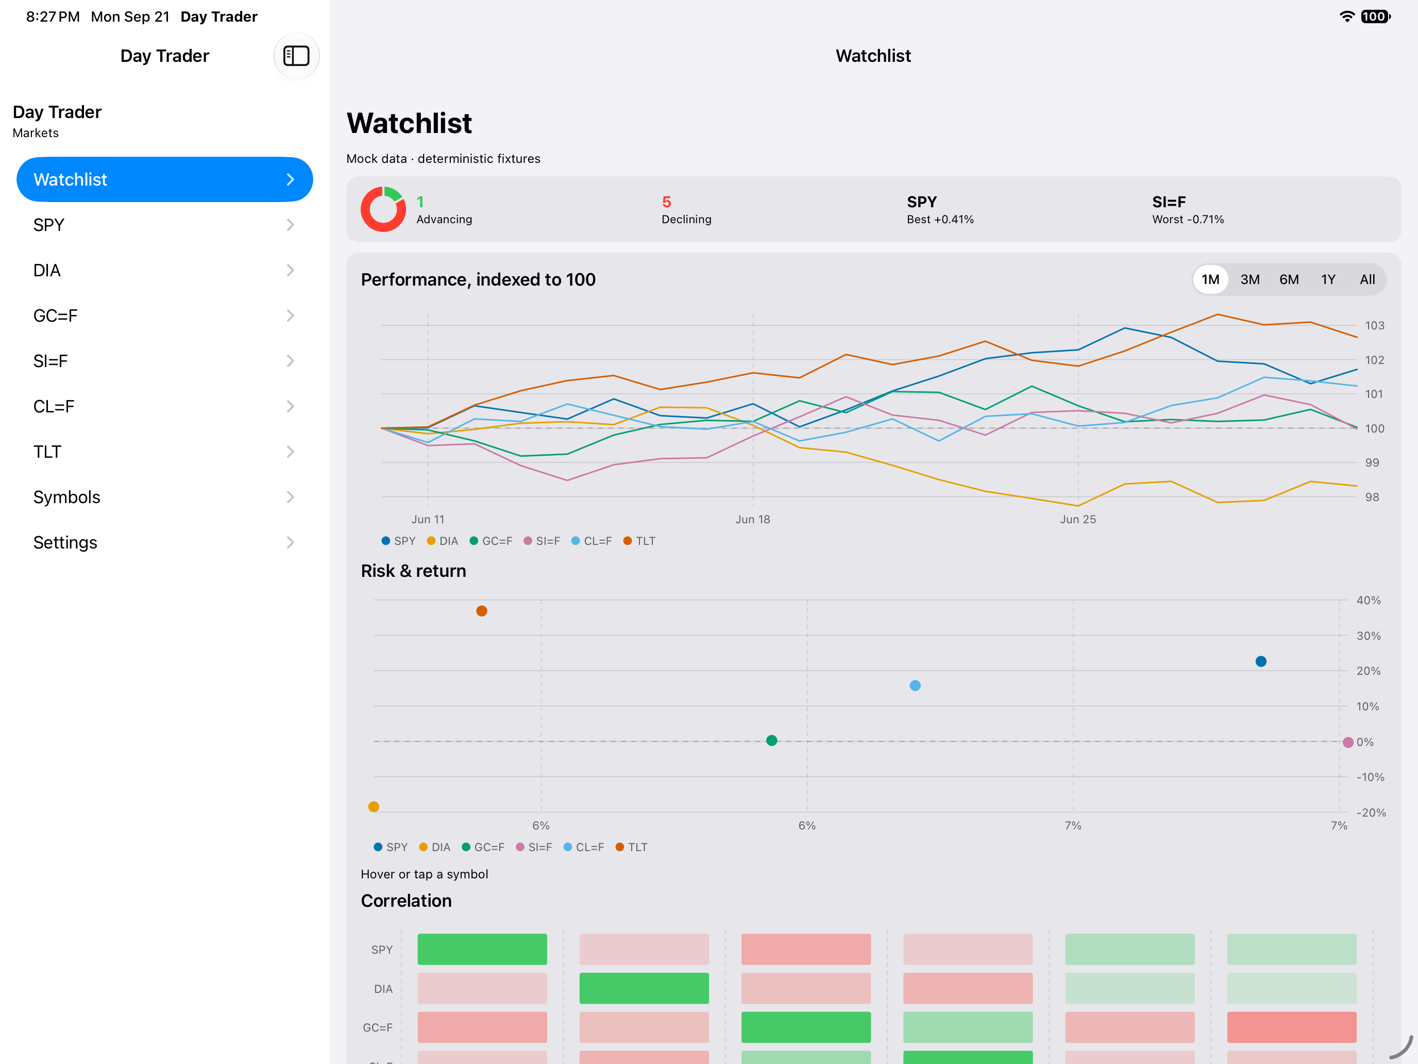Viewport: 1418px width, 1064px height.
Task: Click the 1 Advancing stat
Action: tap(444, 210)
